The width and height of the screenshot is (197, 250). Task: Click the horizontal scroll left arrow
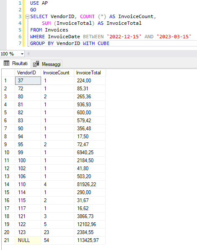[x=29, y=54]
